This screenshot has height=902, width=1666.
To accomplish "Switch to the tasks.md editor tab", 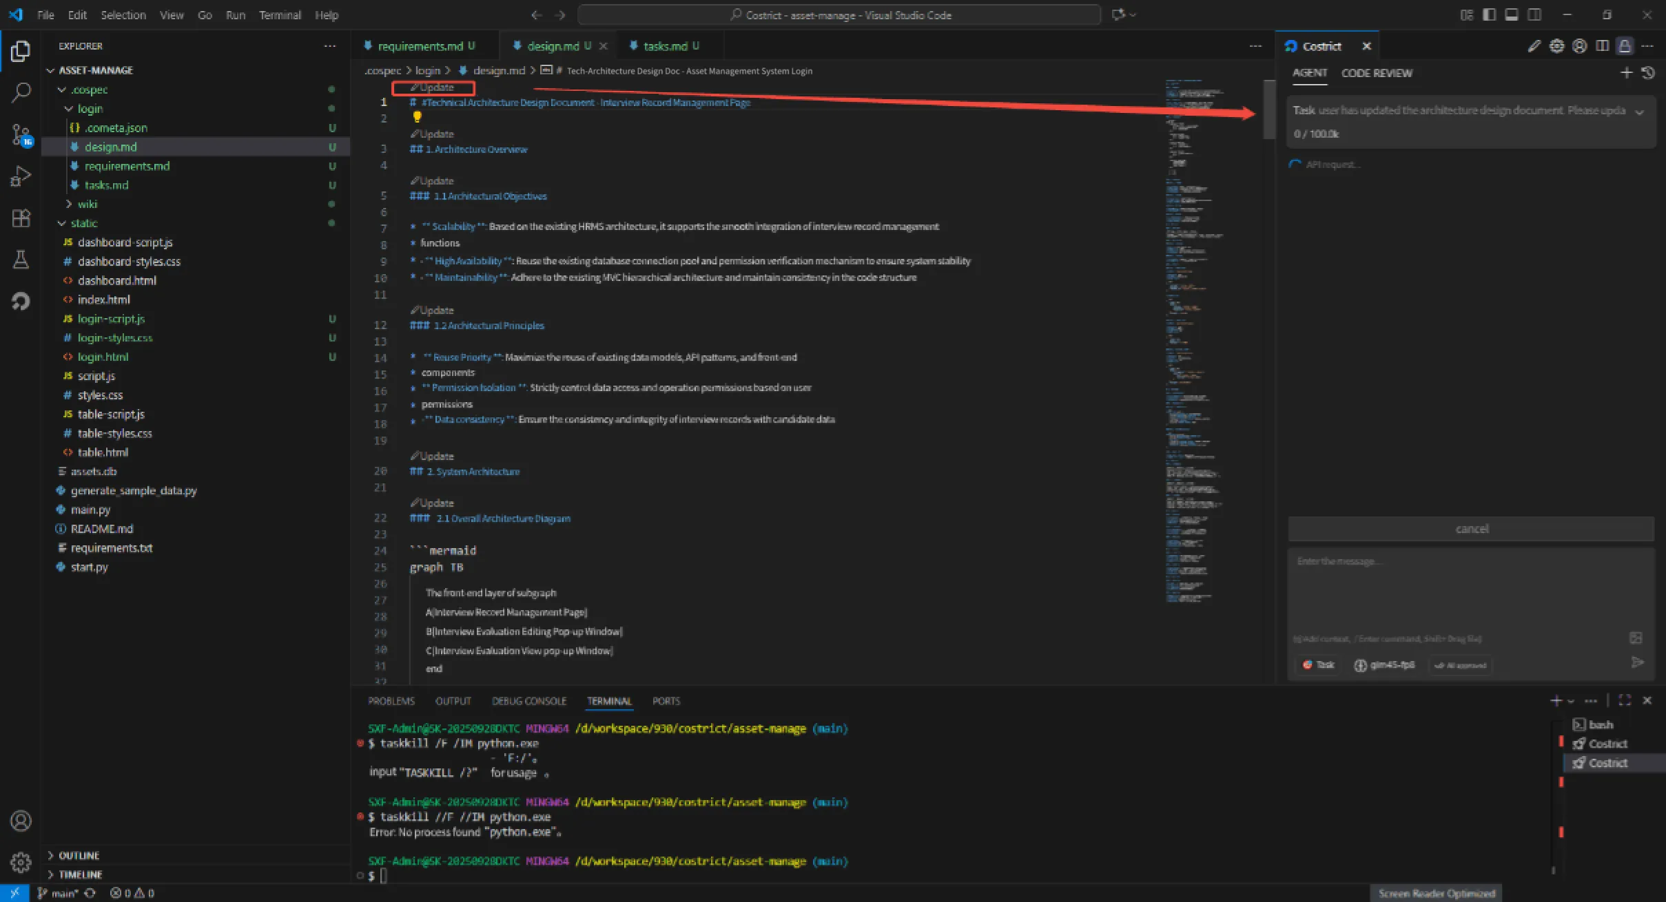I will point(666,46).
